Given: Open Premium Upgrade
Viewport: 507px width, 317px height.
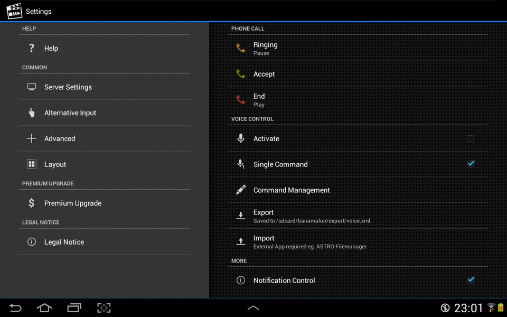Looking at the screenshot, I should pos(105,203).
